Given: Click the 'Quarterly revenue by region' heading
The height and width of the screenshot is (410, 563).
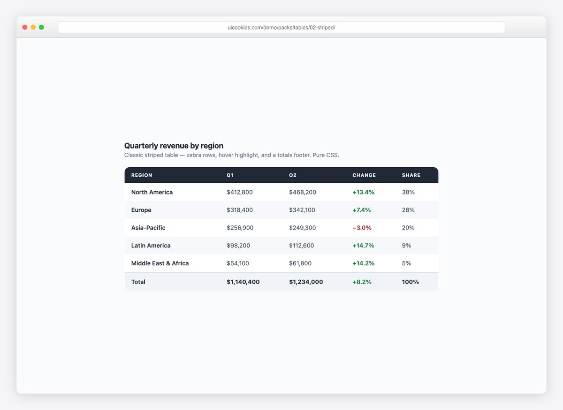Looking at the screenshot, I should (x=174, y=146).
